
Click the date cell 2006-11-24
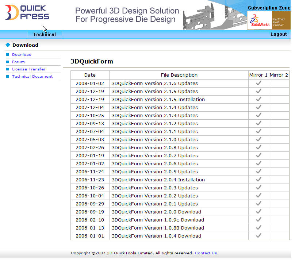coord(90,172)
